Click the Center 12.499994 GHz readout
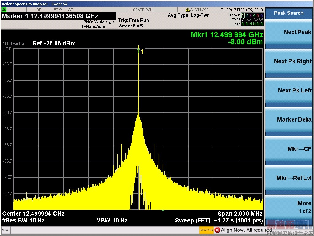Viewport: 314px width, 236px height. 33,214
